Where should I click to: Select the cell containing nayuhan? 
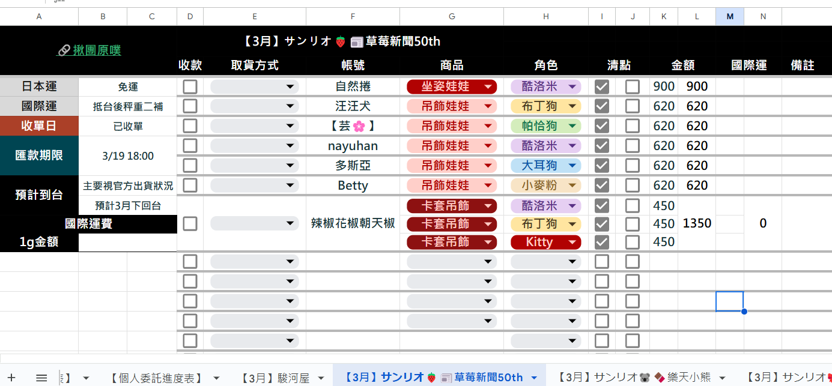[353, 146]
